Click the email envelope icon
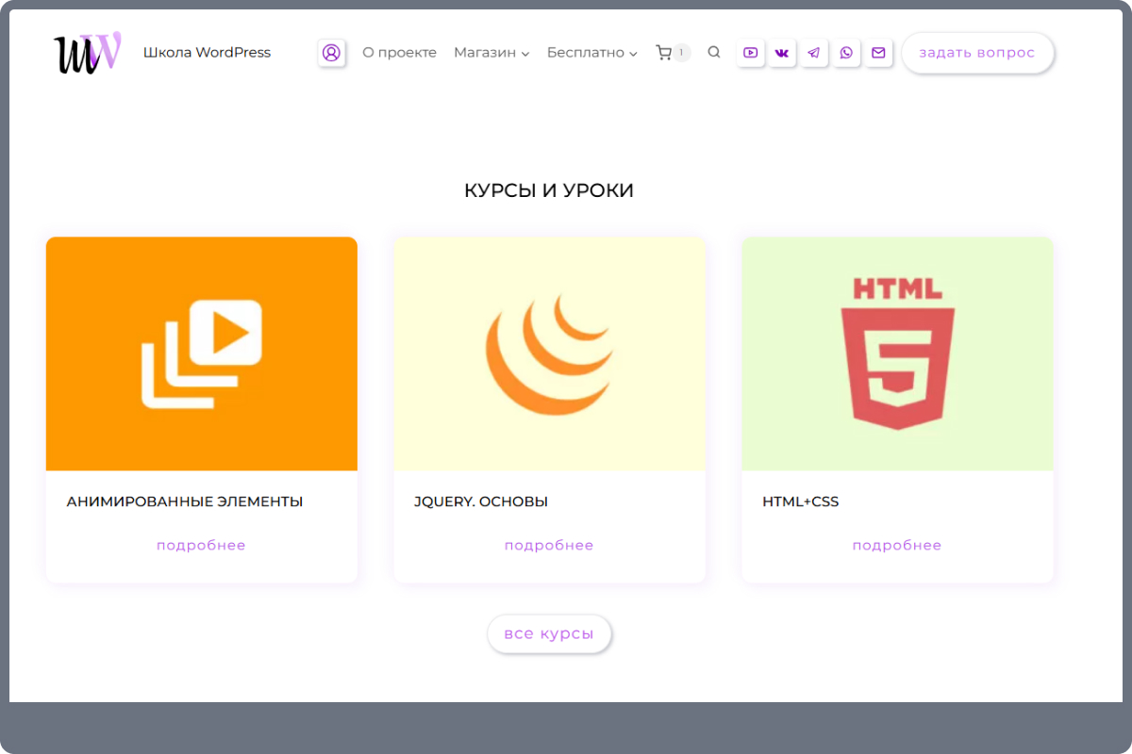This screenshot has height=754, width=1132. [x=878, y=53]
